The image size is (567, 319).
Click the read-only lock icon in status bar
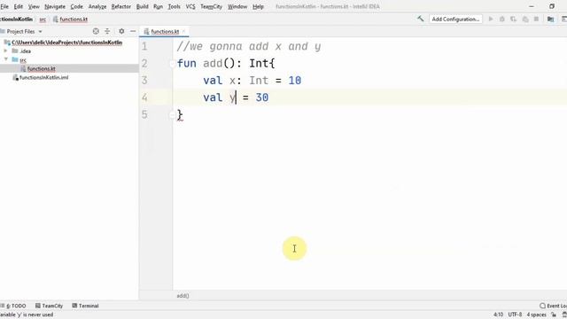pyautogui.click(x=554, y=315)
